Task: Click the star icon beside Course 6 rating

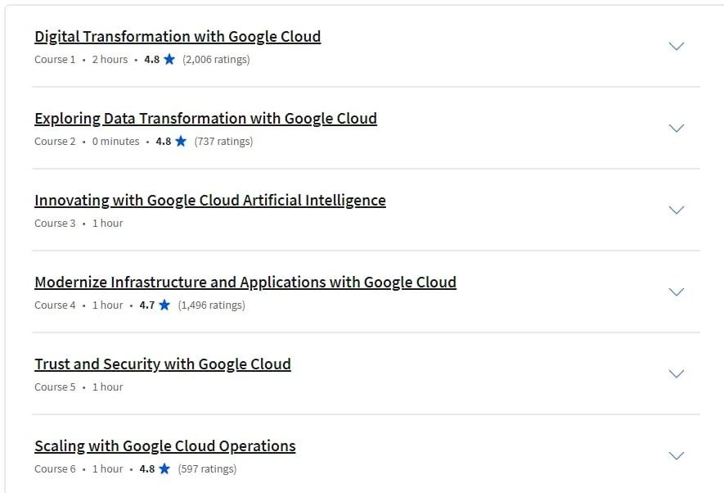Action: pyautogui.click(x=164, y=468)
